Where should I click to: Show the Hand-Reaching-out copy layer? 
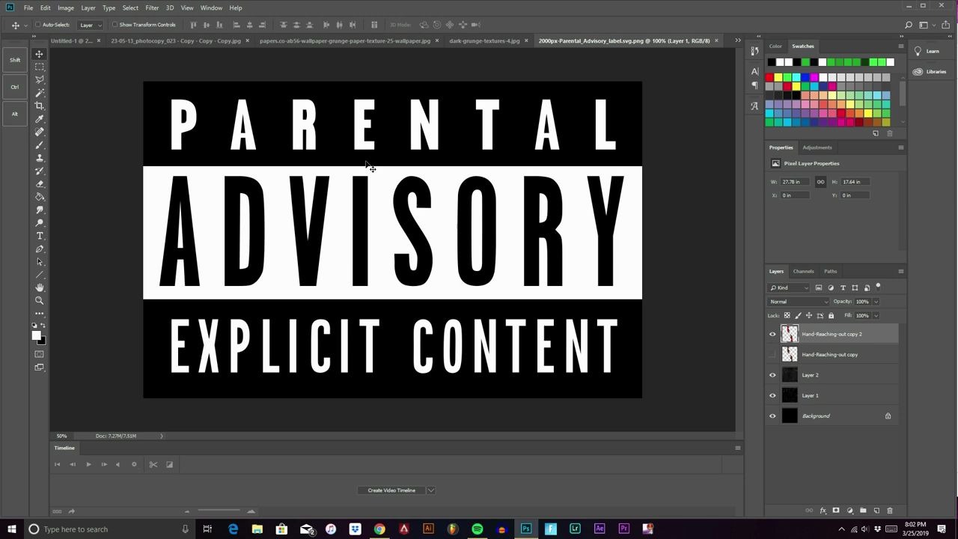(773, 355)
